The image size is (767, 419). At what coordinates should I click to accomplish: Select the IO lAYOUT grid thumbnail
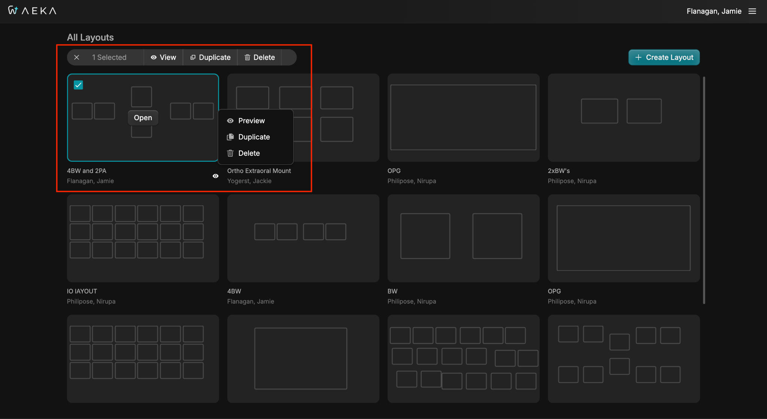(143, 238)
